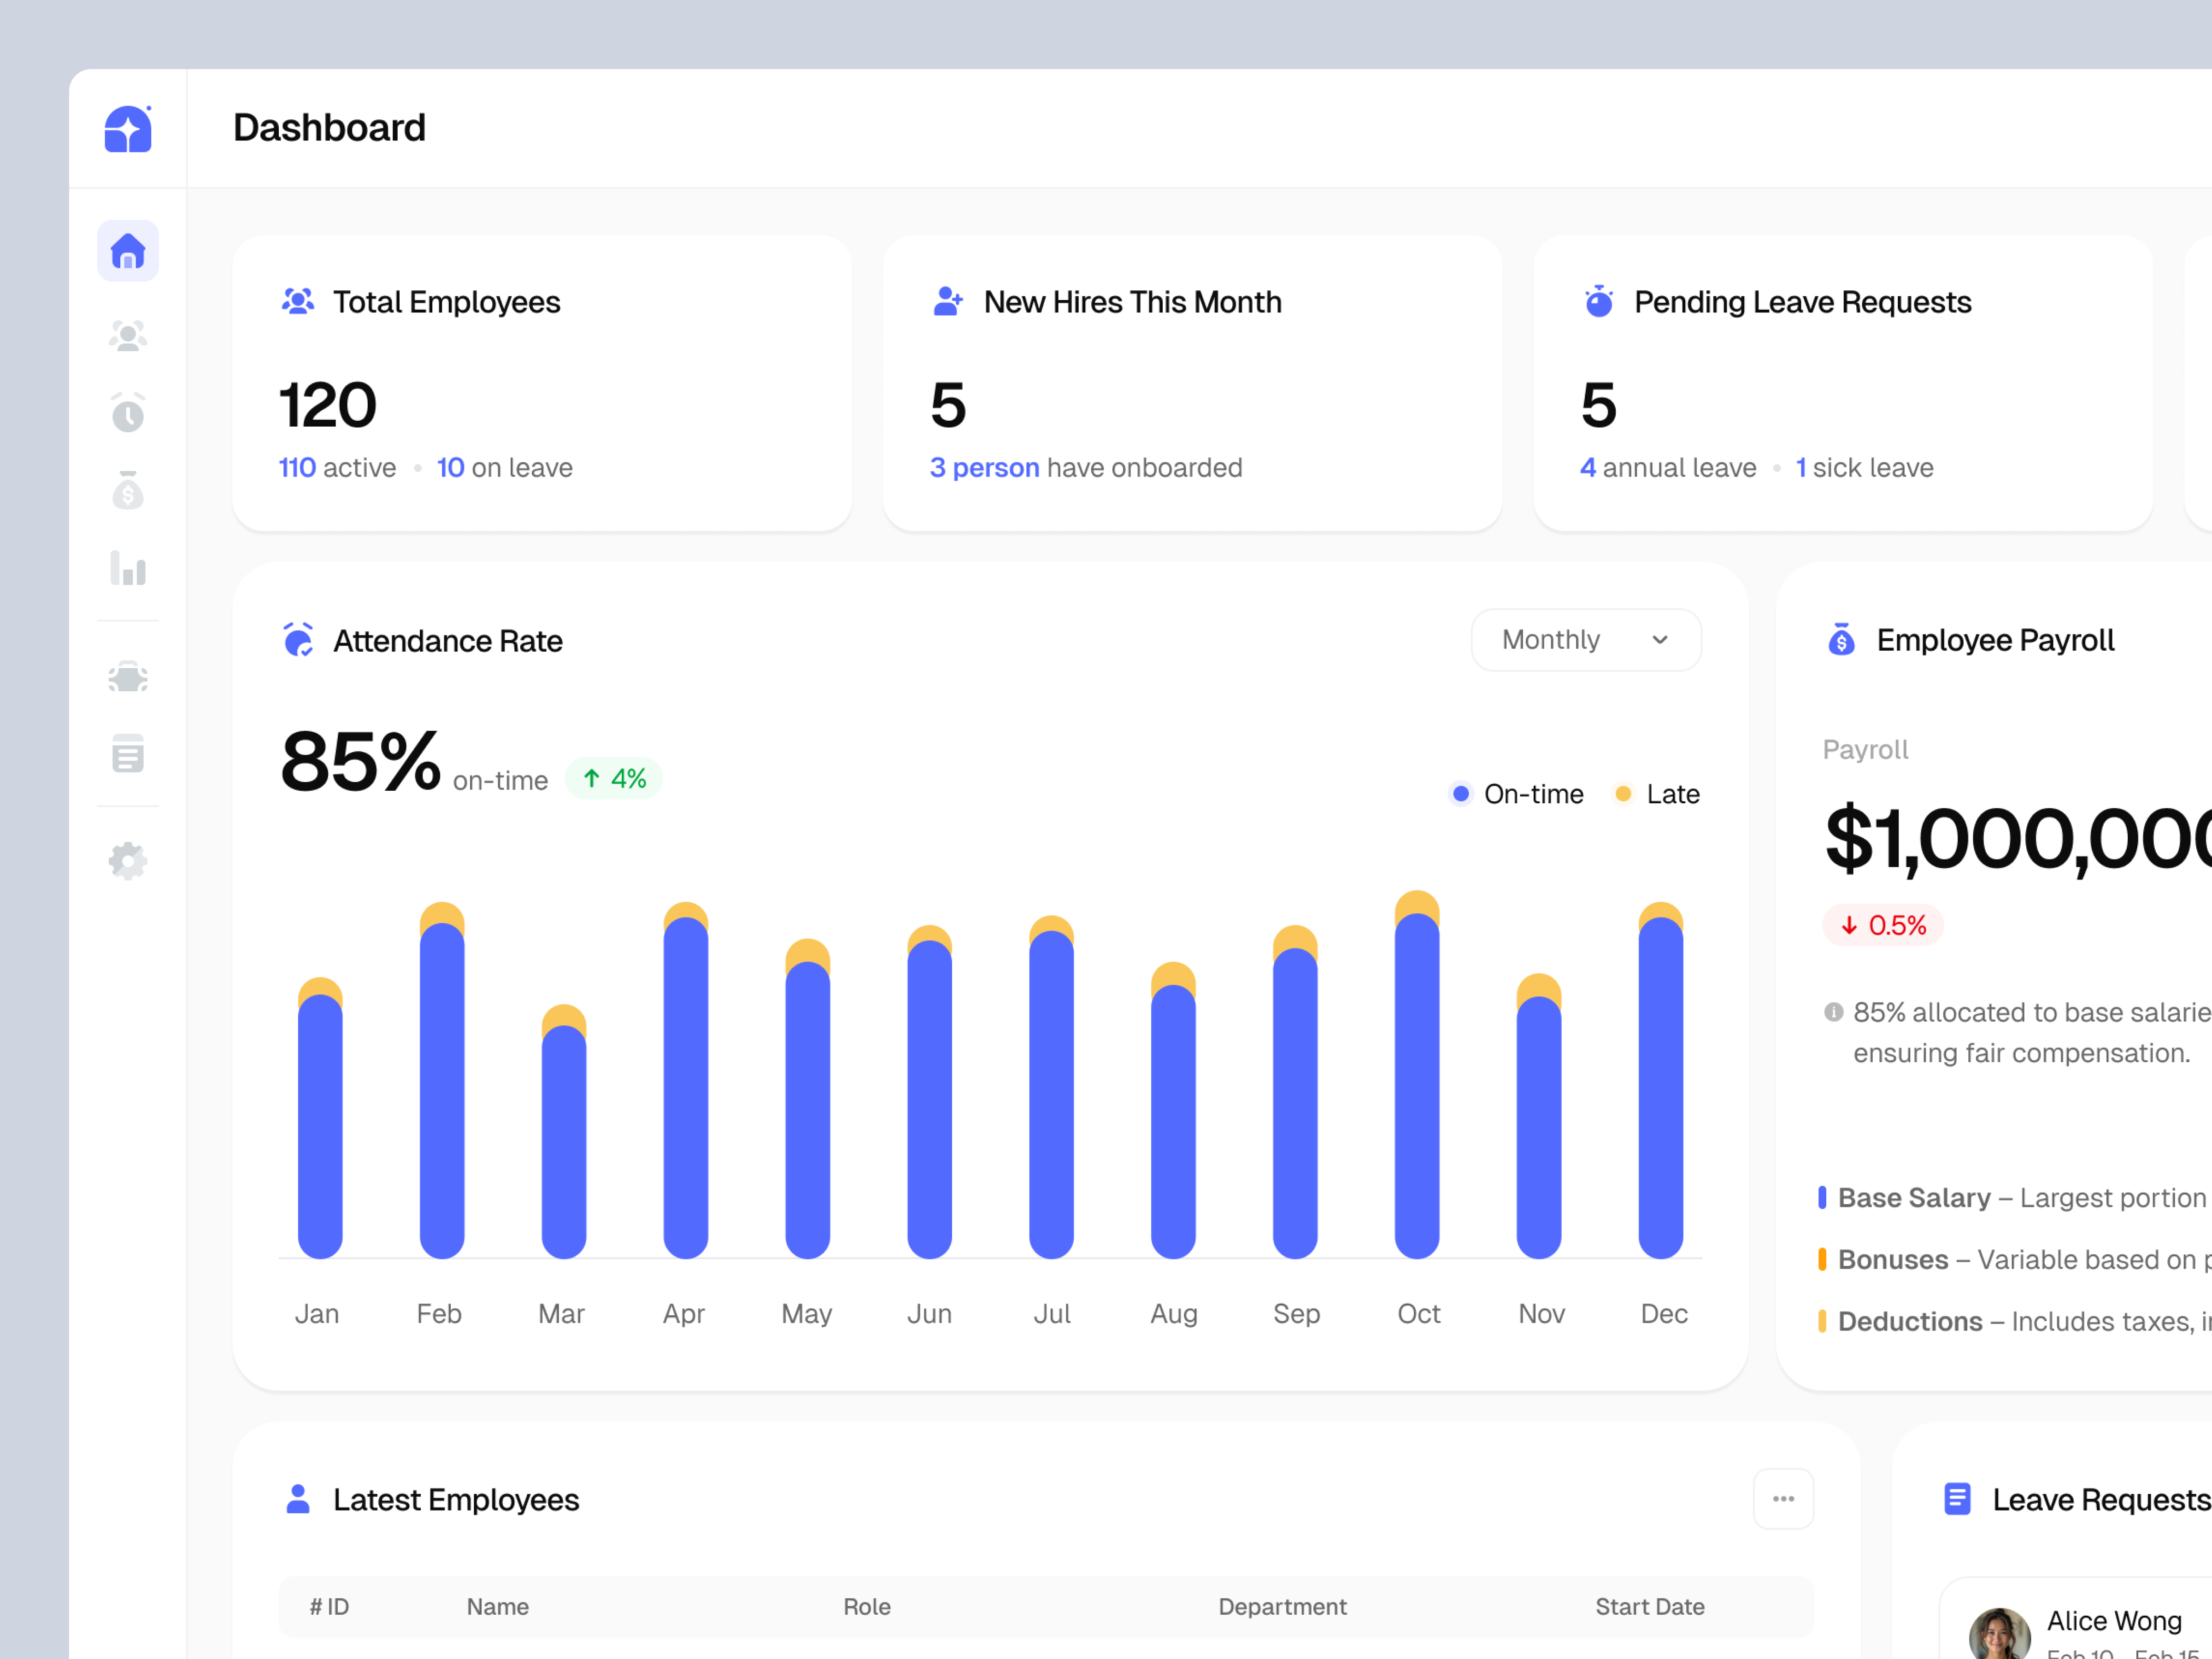2212x1659 pixels.
Task: Switch to the Dashboard header title
Action: [x=330, y=127]
